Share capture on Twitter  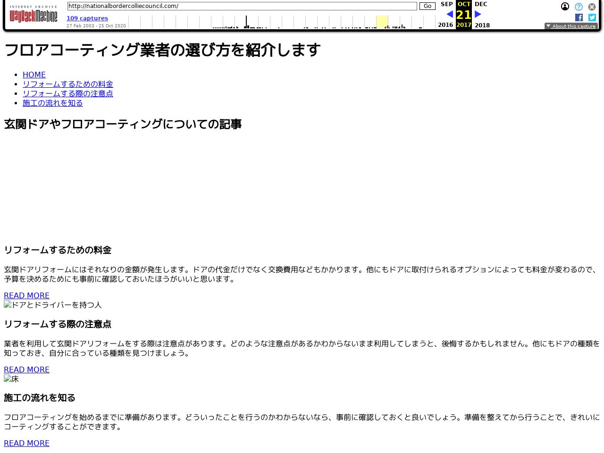(592, 17)
